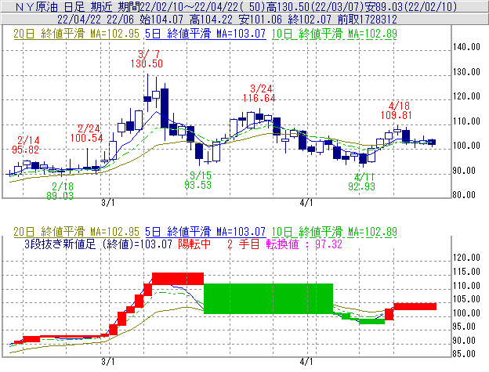Screen dimensions: 489x372
Task: Click the tall dark candlestick after 3/7 peak
Action: [x=165, y=108]
